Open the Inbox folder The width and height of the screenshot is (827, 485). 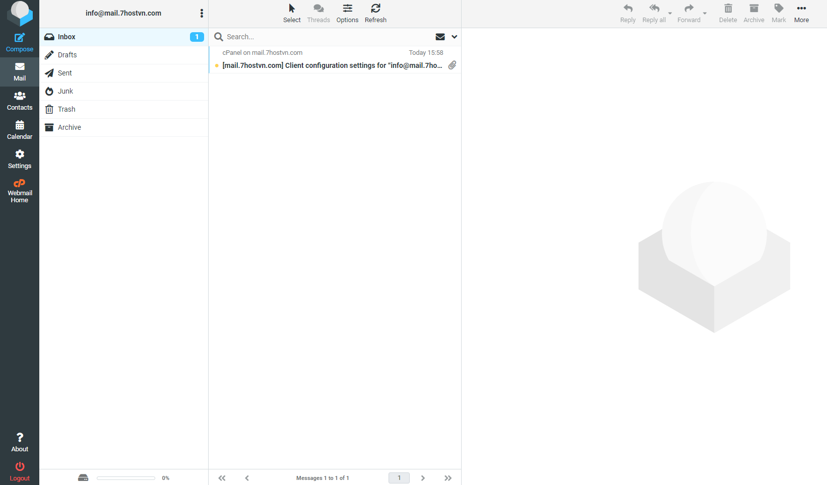pyautogui.click(x=123, y=37)
